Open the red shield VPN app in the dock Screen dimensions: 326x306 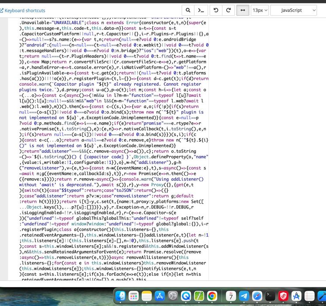283,296
